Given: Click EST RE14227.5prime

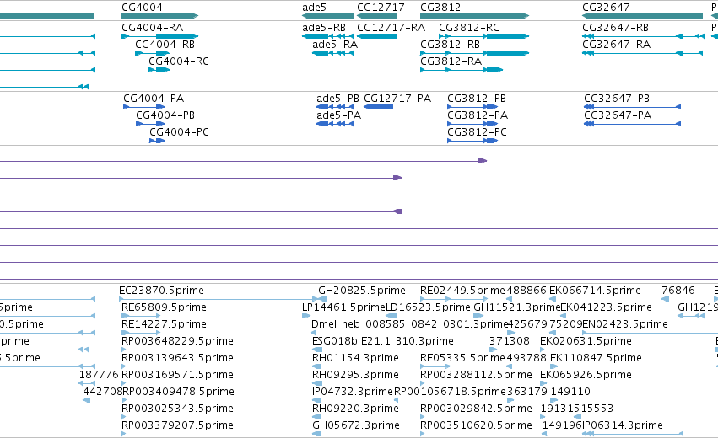Looking at the screenshot, I should pos(164,324).
